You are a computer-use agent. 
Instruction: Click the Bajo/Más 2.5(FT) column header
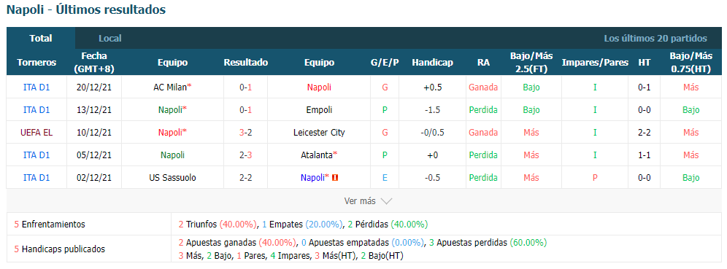point(531,63)
